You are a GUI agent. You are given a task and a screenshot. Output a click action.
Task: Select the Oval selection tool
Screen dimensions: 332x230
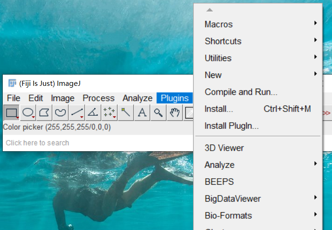(28, 113)
